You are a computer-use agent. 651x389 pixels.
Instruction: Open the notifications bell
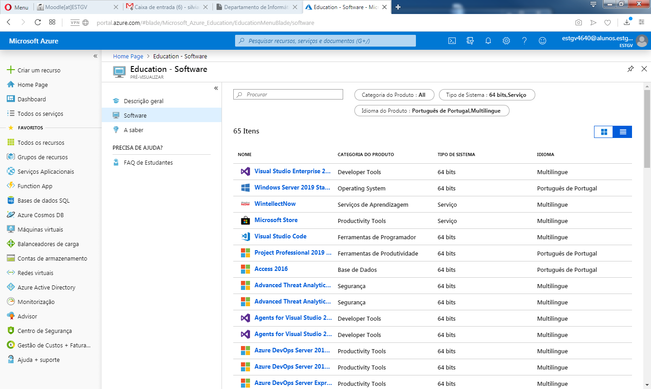tap(488, 41)
